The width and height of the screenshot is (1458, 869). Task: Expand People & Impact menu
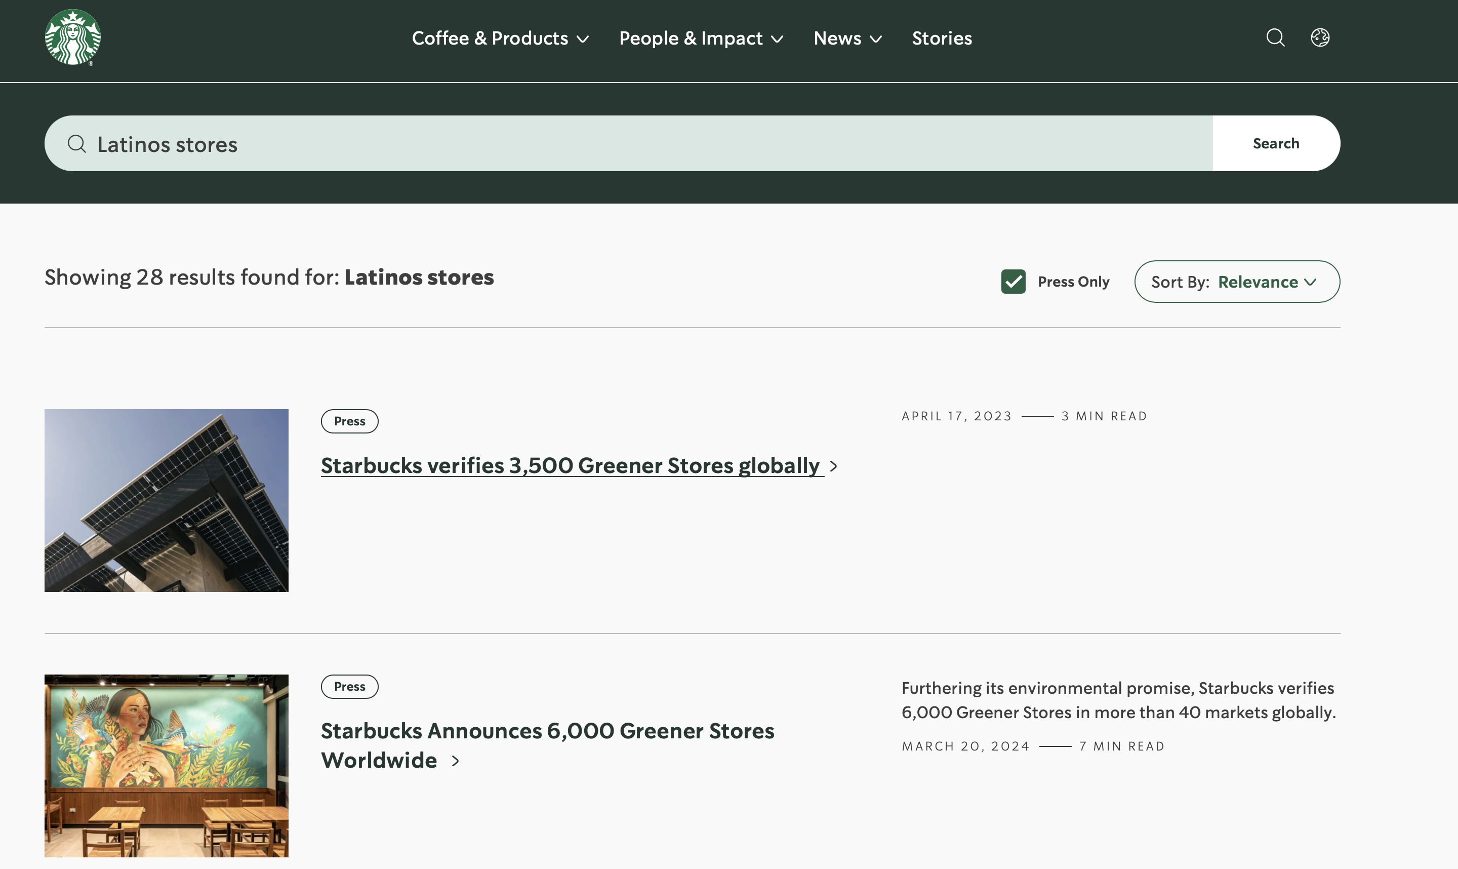(x=701, y=38)
